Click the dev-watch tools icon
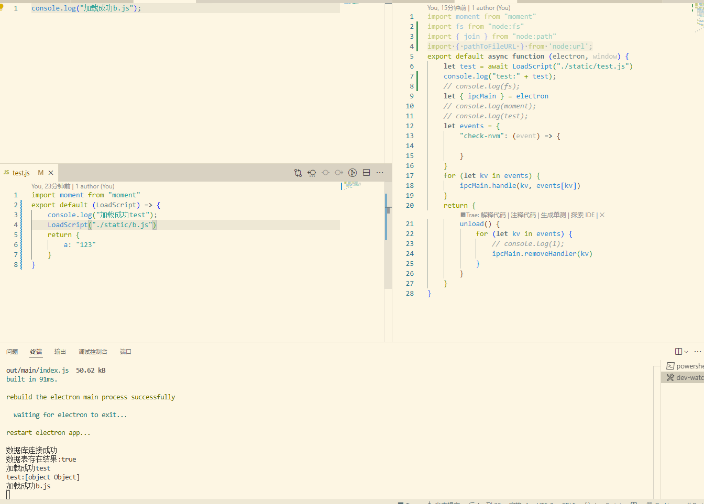Viewport: 704px width, 504px height. pos(670,377)
